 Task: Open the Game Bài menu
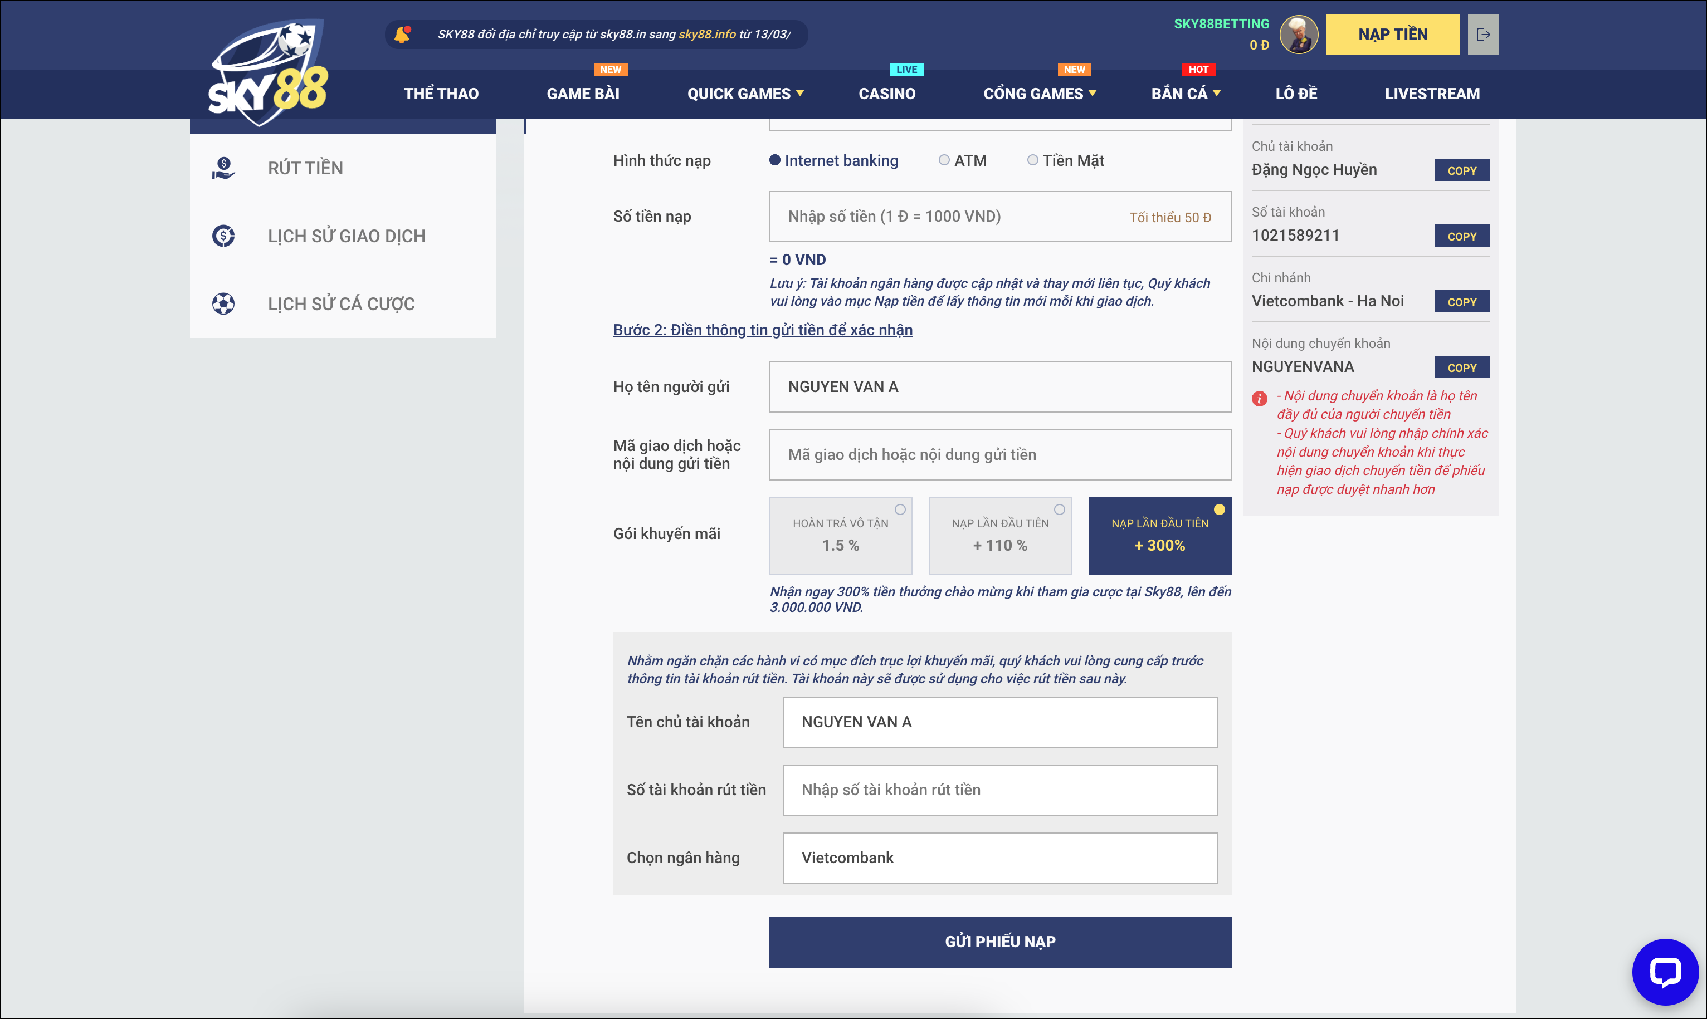(583, 94)
